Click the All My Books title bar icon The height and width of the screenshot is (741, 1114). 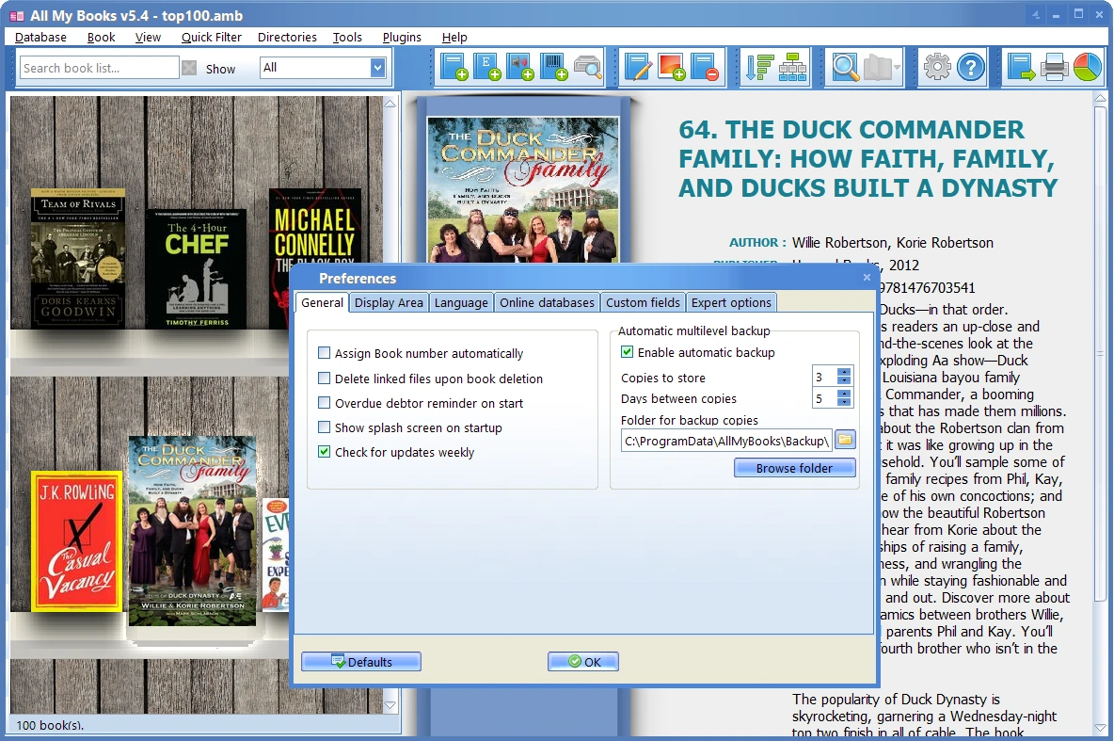(x=17, y=15)
